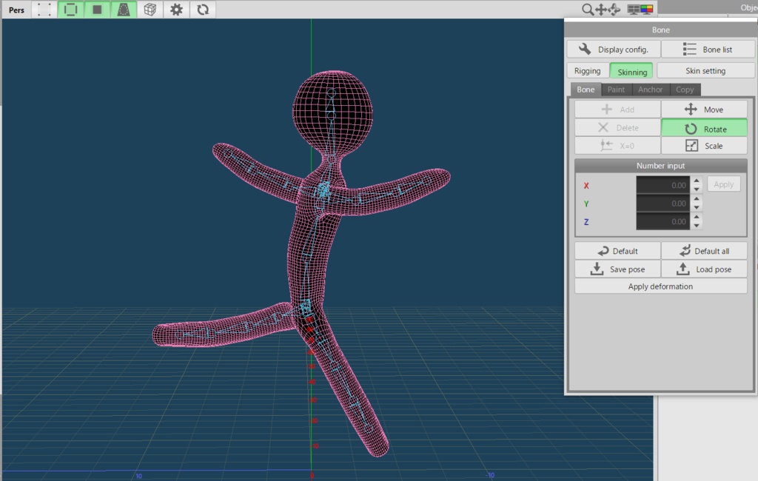
Task: Increase Y value with up arrow
Action: pos(696,198)
